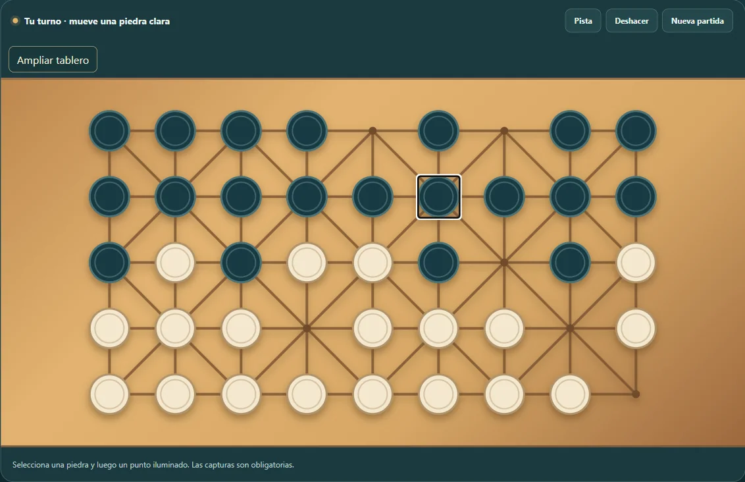Select the highlighted dark stone with the square outline

438,197
